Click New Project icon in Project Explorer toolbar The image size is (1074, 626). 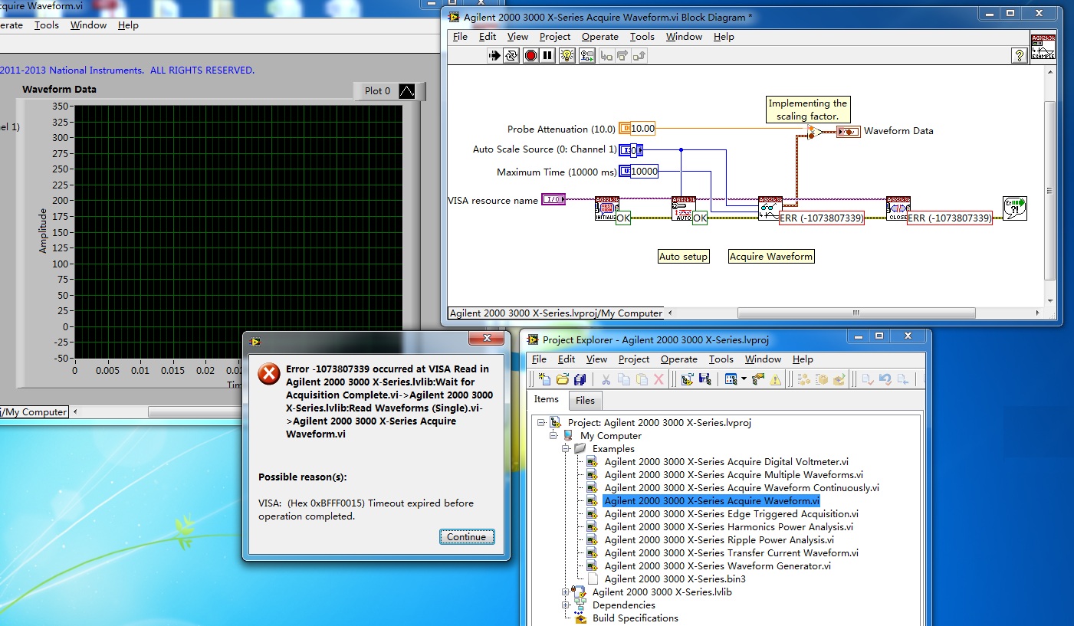click(544, 379)
